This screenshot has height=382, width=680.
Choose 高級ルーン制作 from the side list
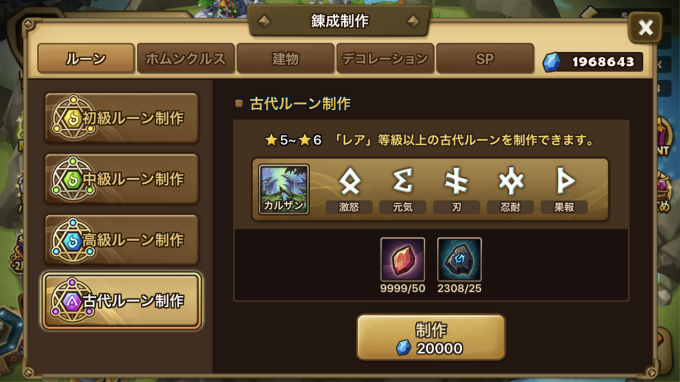(x=121, y=239)
